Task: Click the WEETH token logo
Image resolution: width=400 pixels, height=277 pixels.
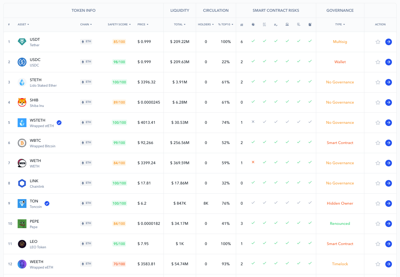Action: (x=22, y=264)
